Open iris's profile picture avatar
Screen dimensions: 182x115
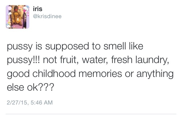(18, 17)
